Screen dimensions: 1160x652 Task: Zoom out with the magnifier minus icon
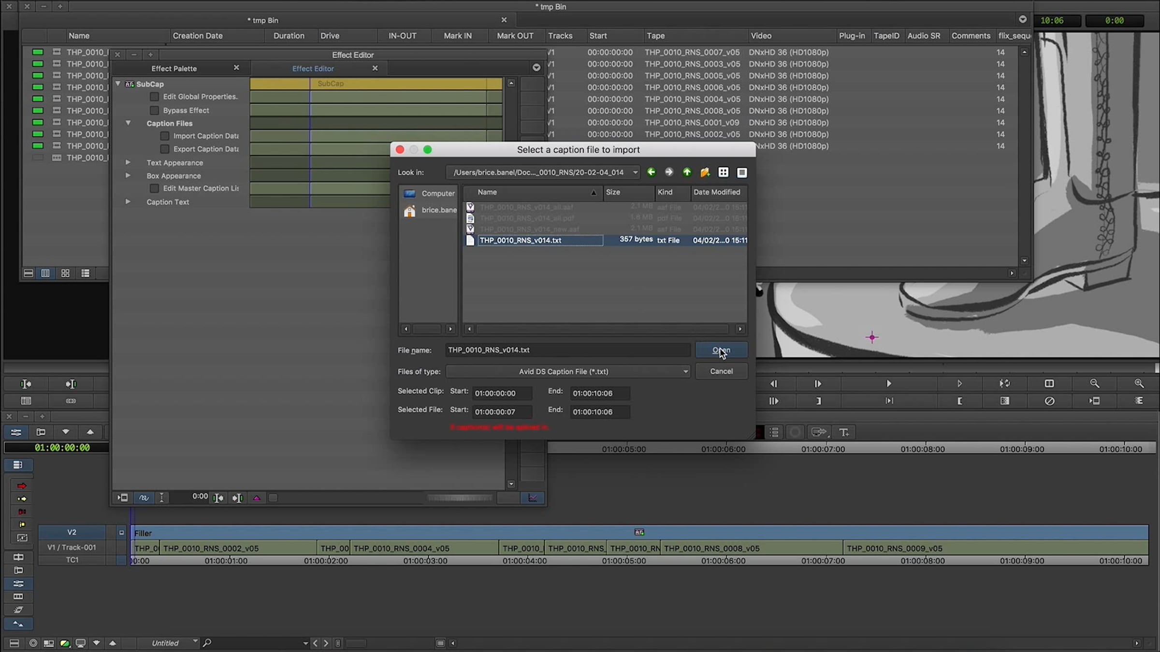click(x=1094, y=383)
